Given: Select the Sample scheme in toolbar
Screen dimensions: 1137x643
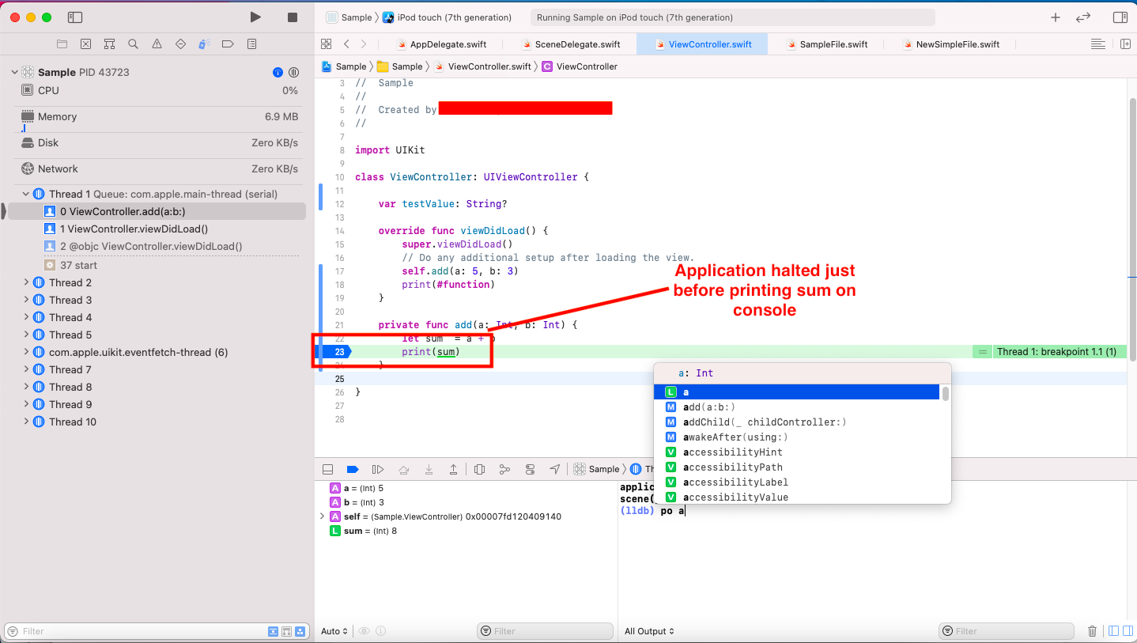Looking at the screenshot, I should (349, 17).
